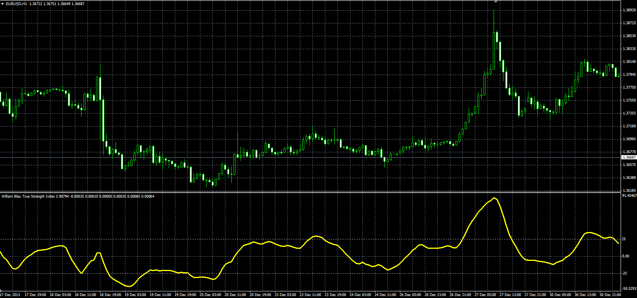Click the 17 Dec 19:00 time label

(x=36, y=294)
